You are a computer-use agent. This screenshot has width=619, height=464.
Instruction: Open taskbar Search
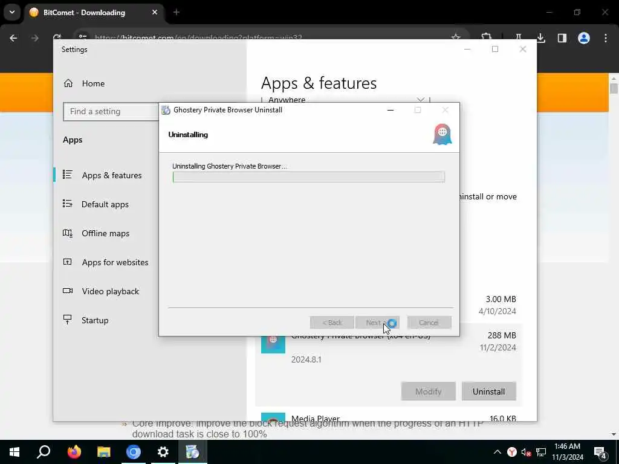pyautogui.click(x=44, y=452)
